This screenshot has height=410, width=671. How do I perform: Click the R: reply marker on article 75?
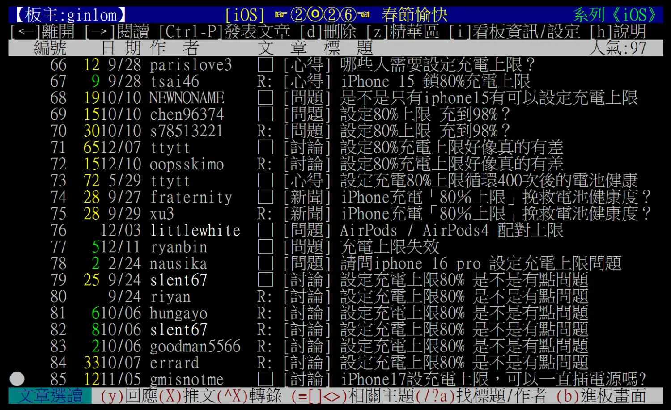coord(264,214)
